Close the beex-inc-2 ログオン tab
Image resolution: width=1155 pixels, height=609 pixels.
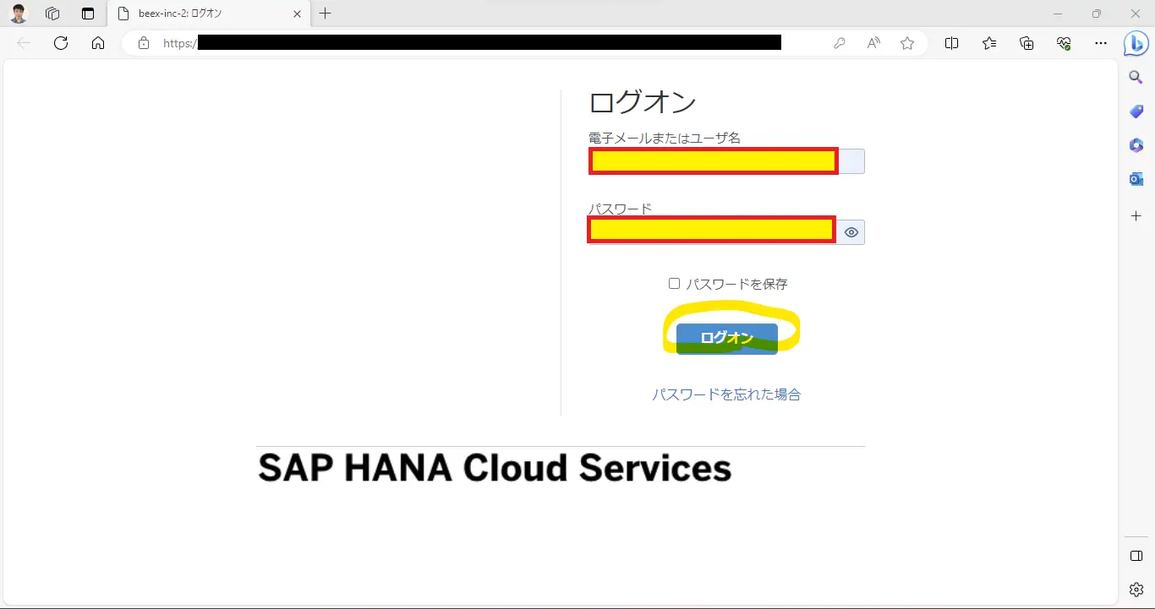click(297, 14)
